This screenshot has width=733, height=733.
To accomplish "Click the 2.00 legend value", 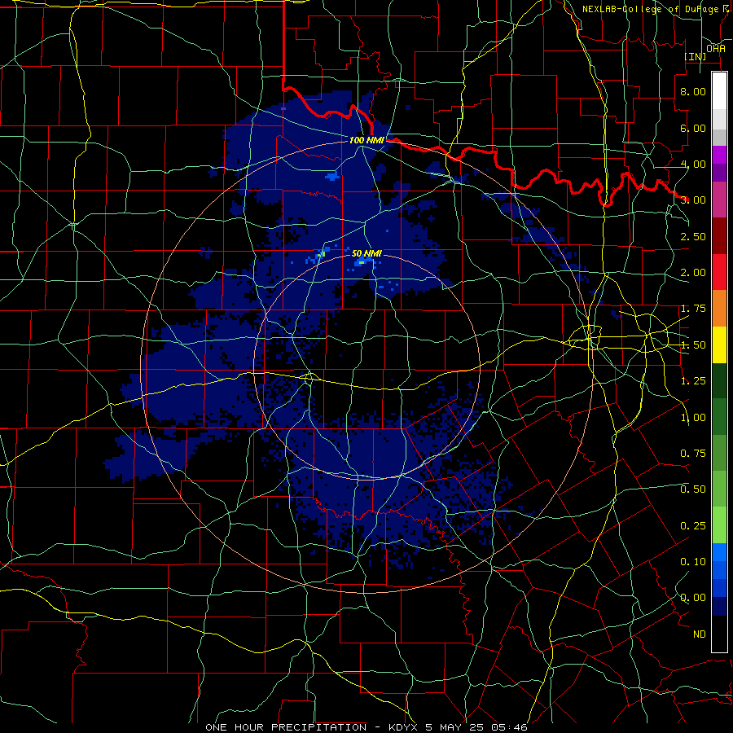I will tap(693, 273).
